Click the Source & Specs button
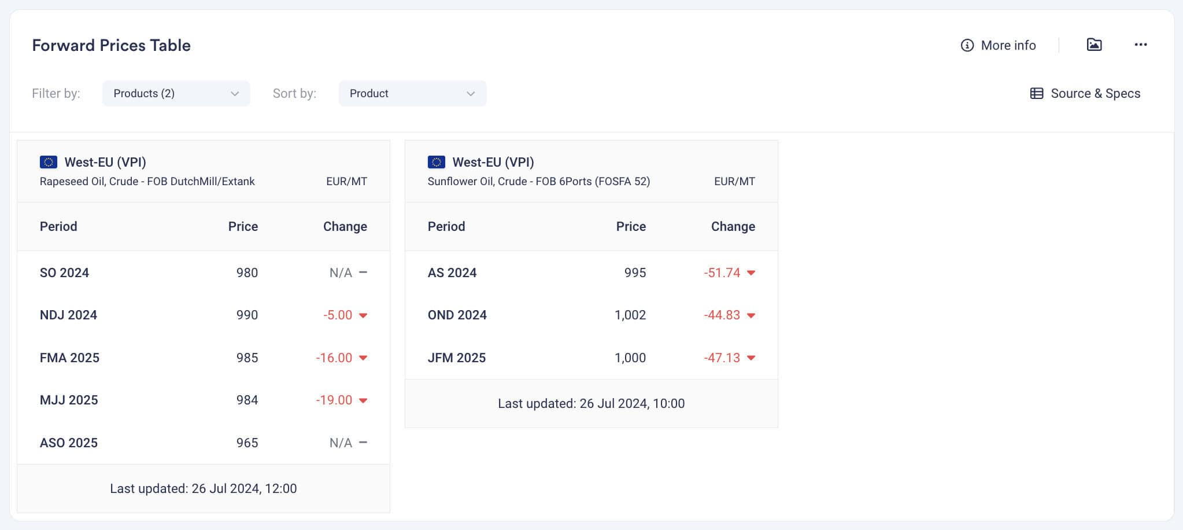Viewport: 1183px width, 530px height. 1085,93
